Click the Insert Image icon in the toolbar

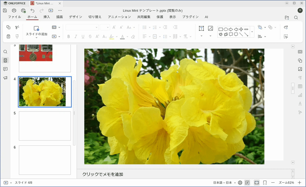[210, 28]
